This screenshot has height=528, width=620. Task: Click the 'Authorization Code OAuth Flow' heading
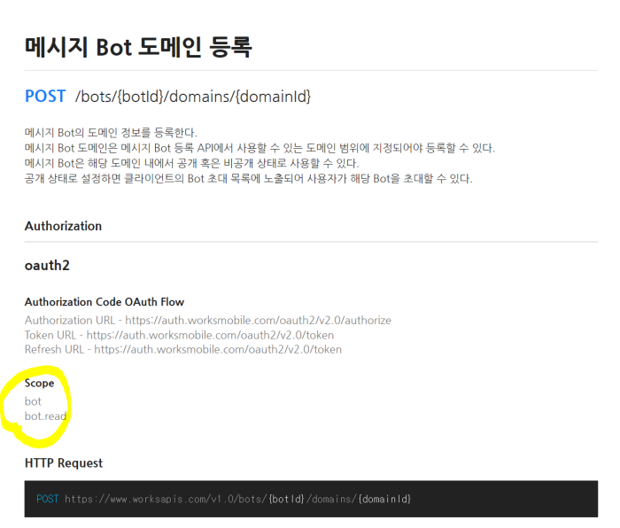[105, 302]
